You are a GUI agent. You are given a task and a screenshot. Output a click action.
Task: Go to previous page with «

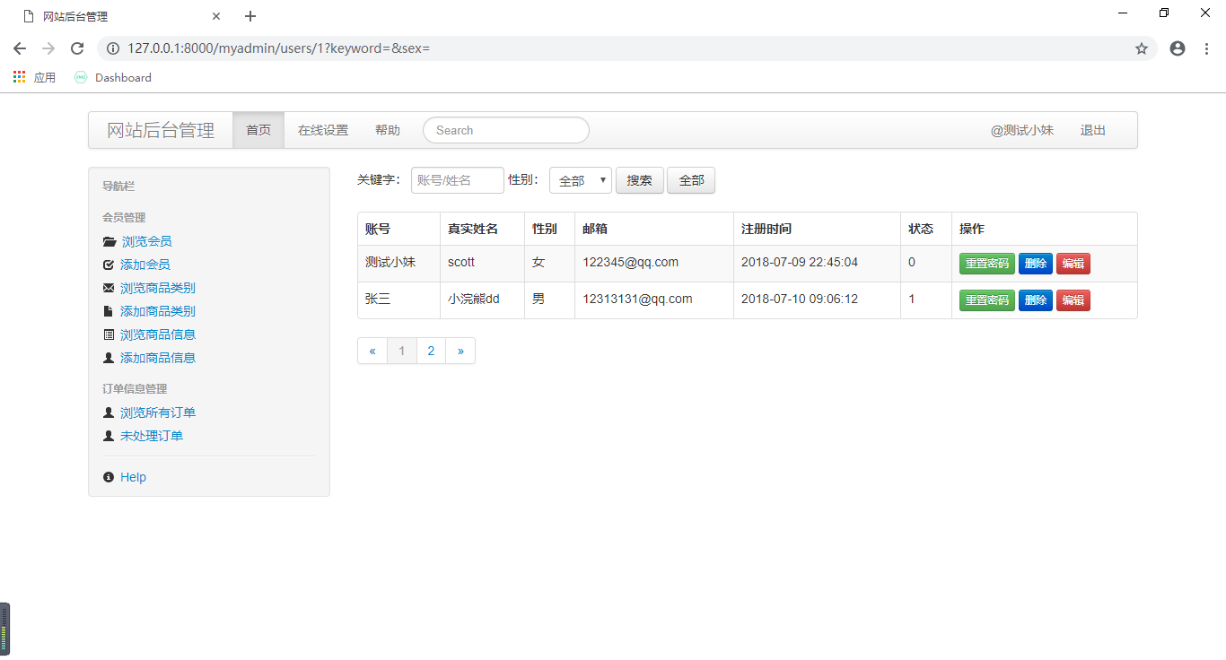point(372,351)
